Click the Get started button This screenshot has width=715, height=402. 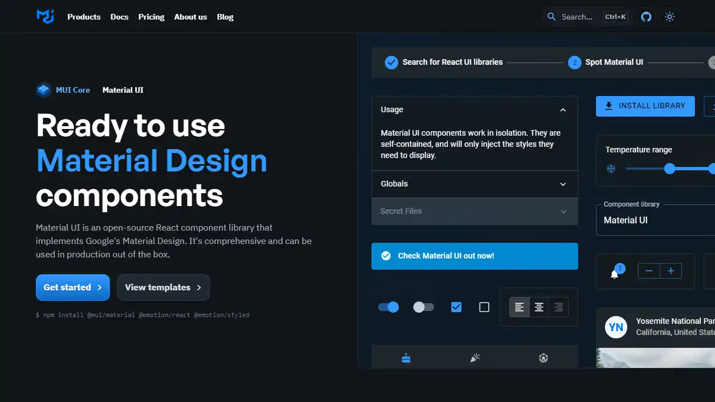coord(73,288)
